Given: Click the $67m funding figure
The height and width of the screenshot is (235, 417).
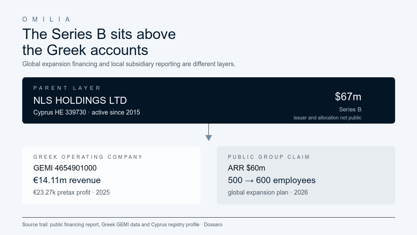Looking at the screenshot, I should pyautogui.click(x=348, y=96).
